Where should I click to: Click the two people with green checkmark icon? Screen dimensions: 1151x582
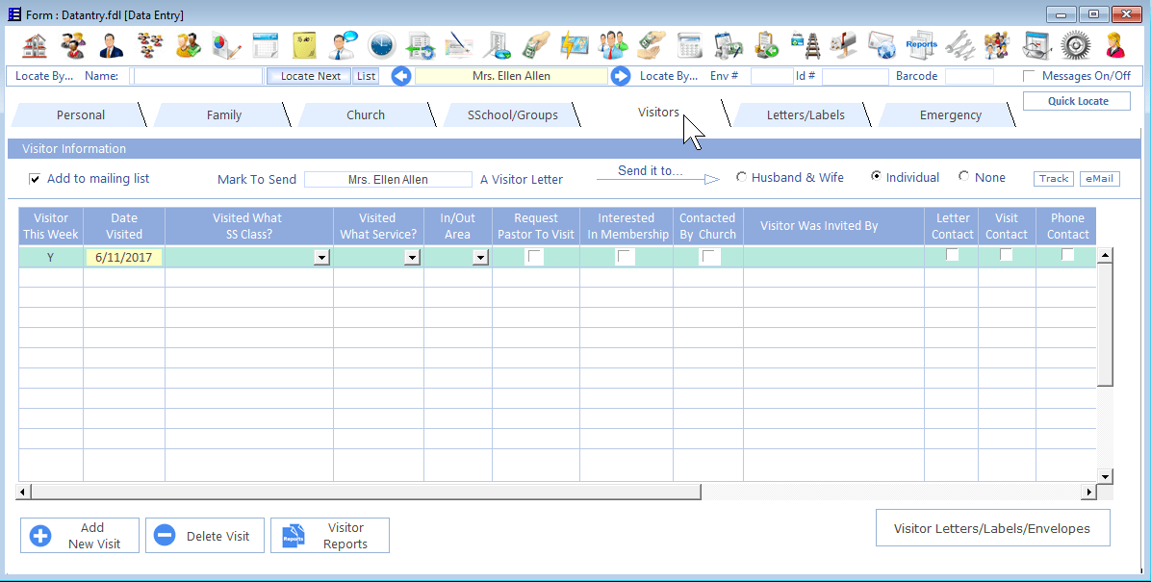click(189, 45)
